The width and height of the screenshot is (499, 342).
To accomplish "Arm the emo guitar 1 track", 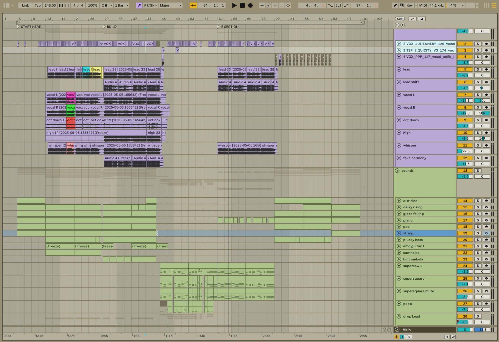I will coord(486,246).
